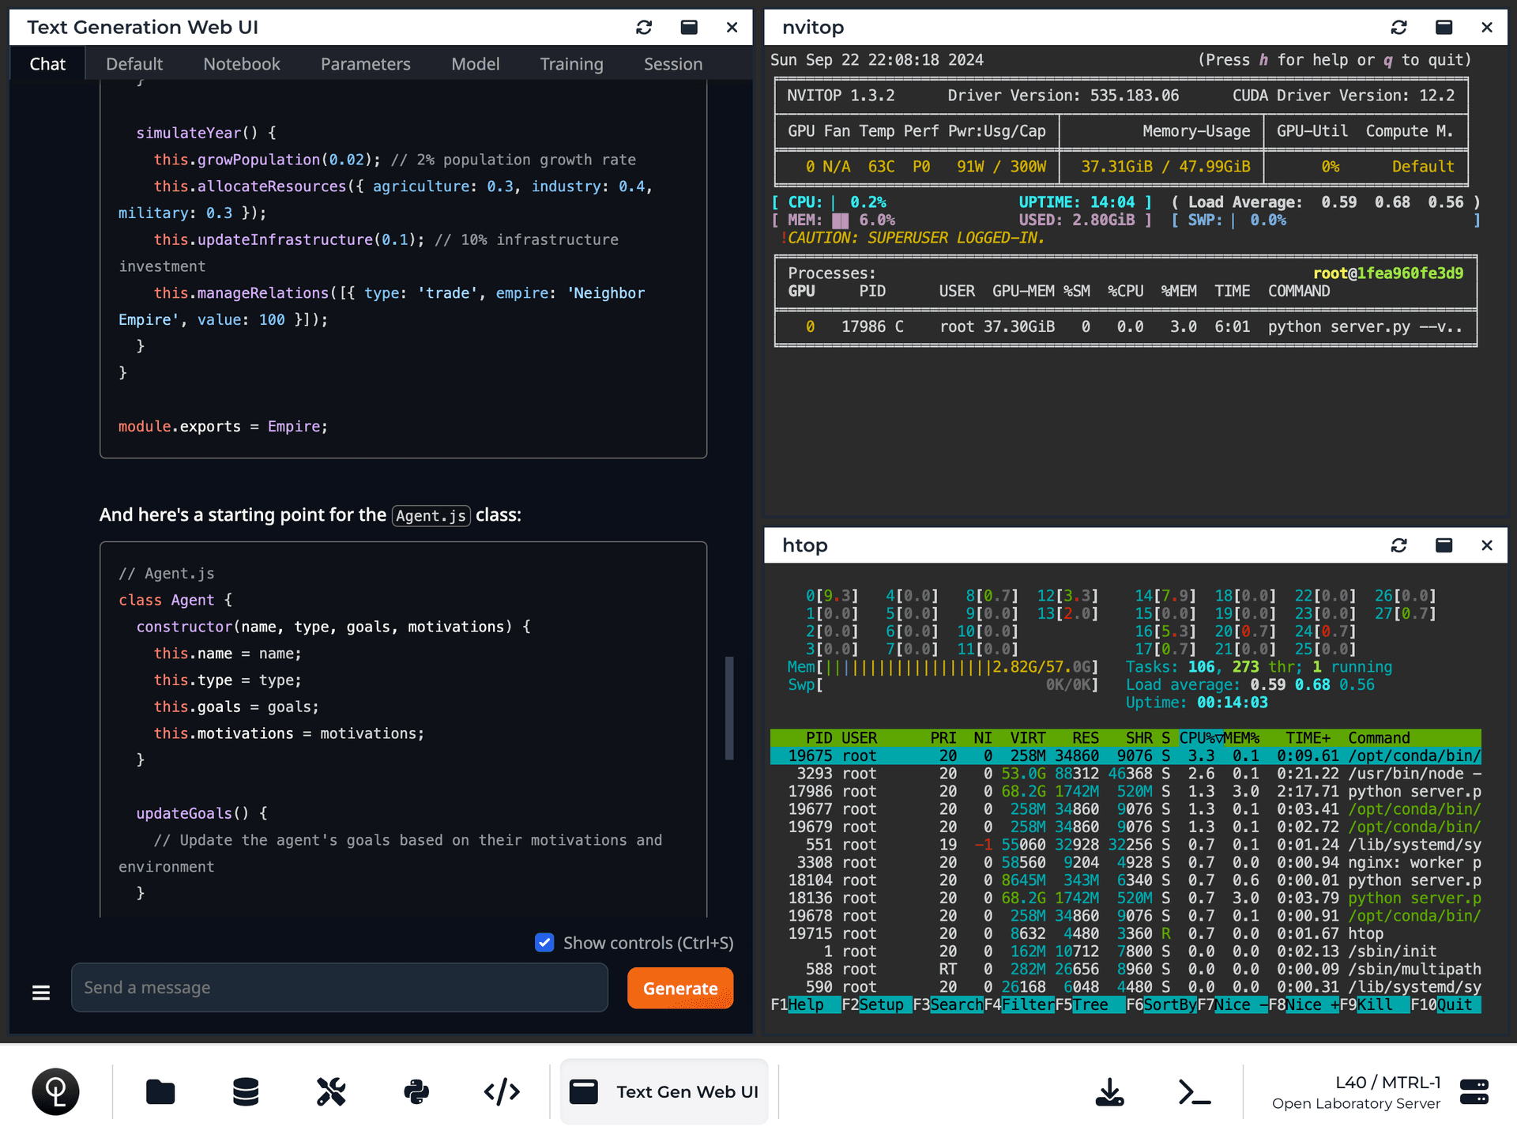This screenshot has height=1138, width=1517.
Task: Select the Text Gen Web UI taskbar entry
Action: pyautogui.click(x=664, y=1092)
